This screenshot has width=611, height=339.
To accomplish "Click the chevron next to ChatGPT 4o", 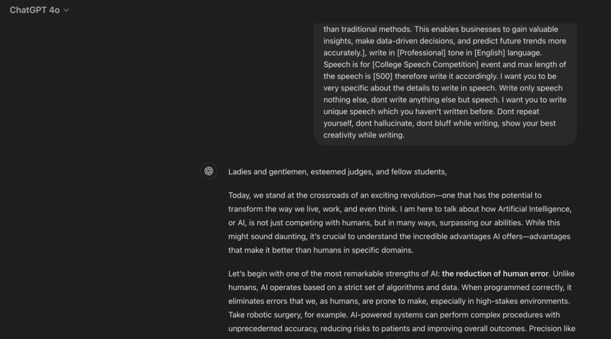I will pos(66,10).
